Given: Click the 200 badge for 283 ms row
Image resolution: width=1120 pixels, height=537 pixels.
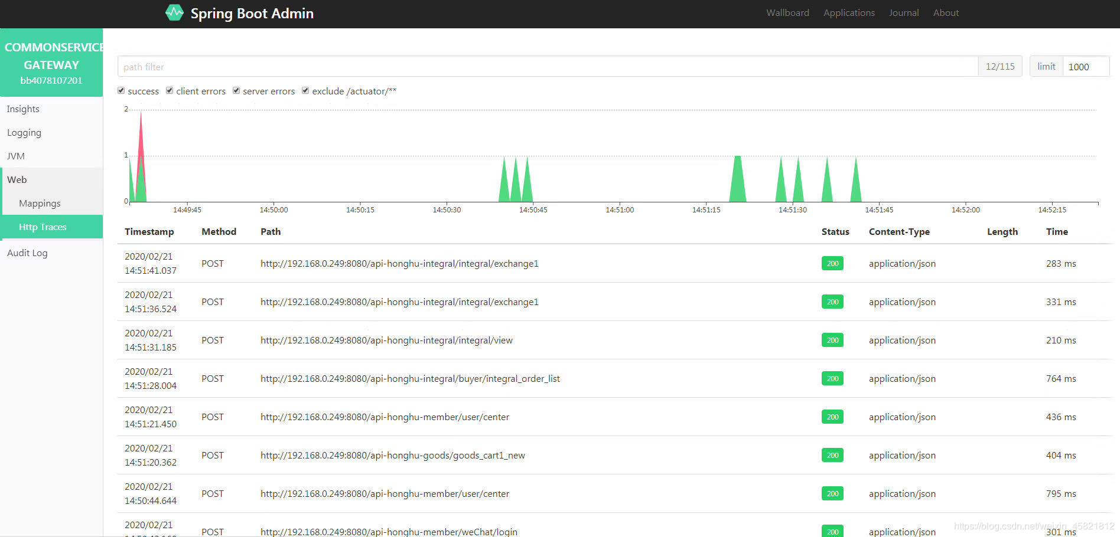Looking at the screenshot, I should [832, 263].
